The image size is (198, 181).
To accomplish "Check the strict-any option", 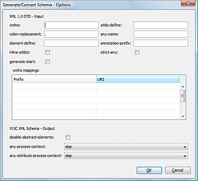I will (x=137, y=52).
